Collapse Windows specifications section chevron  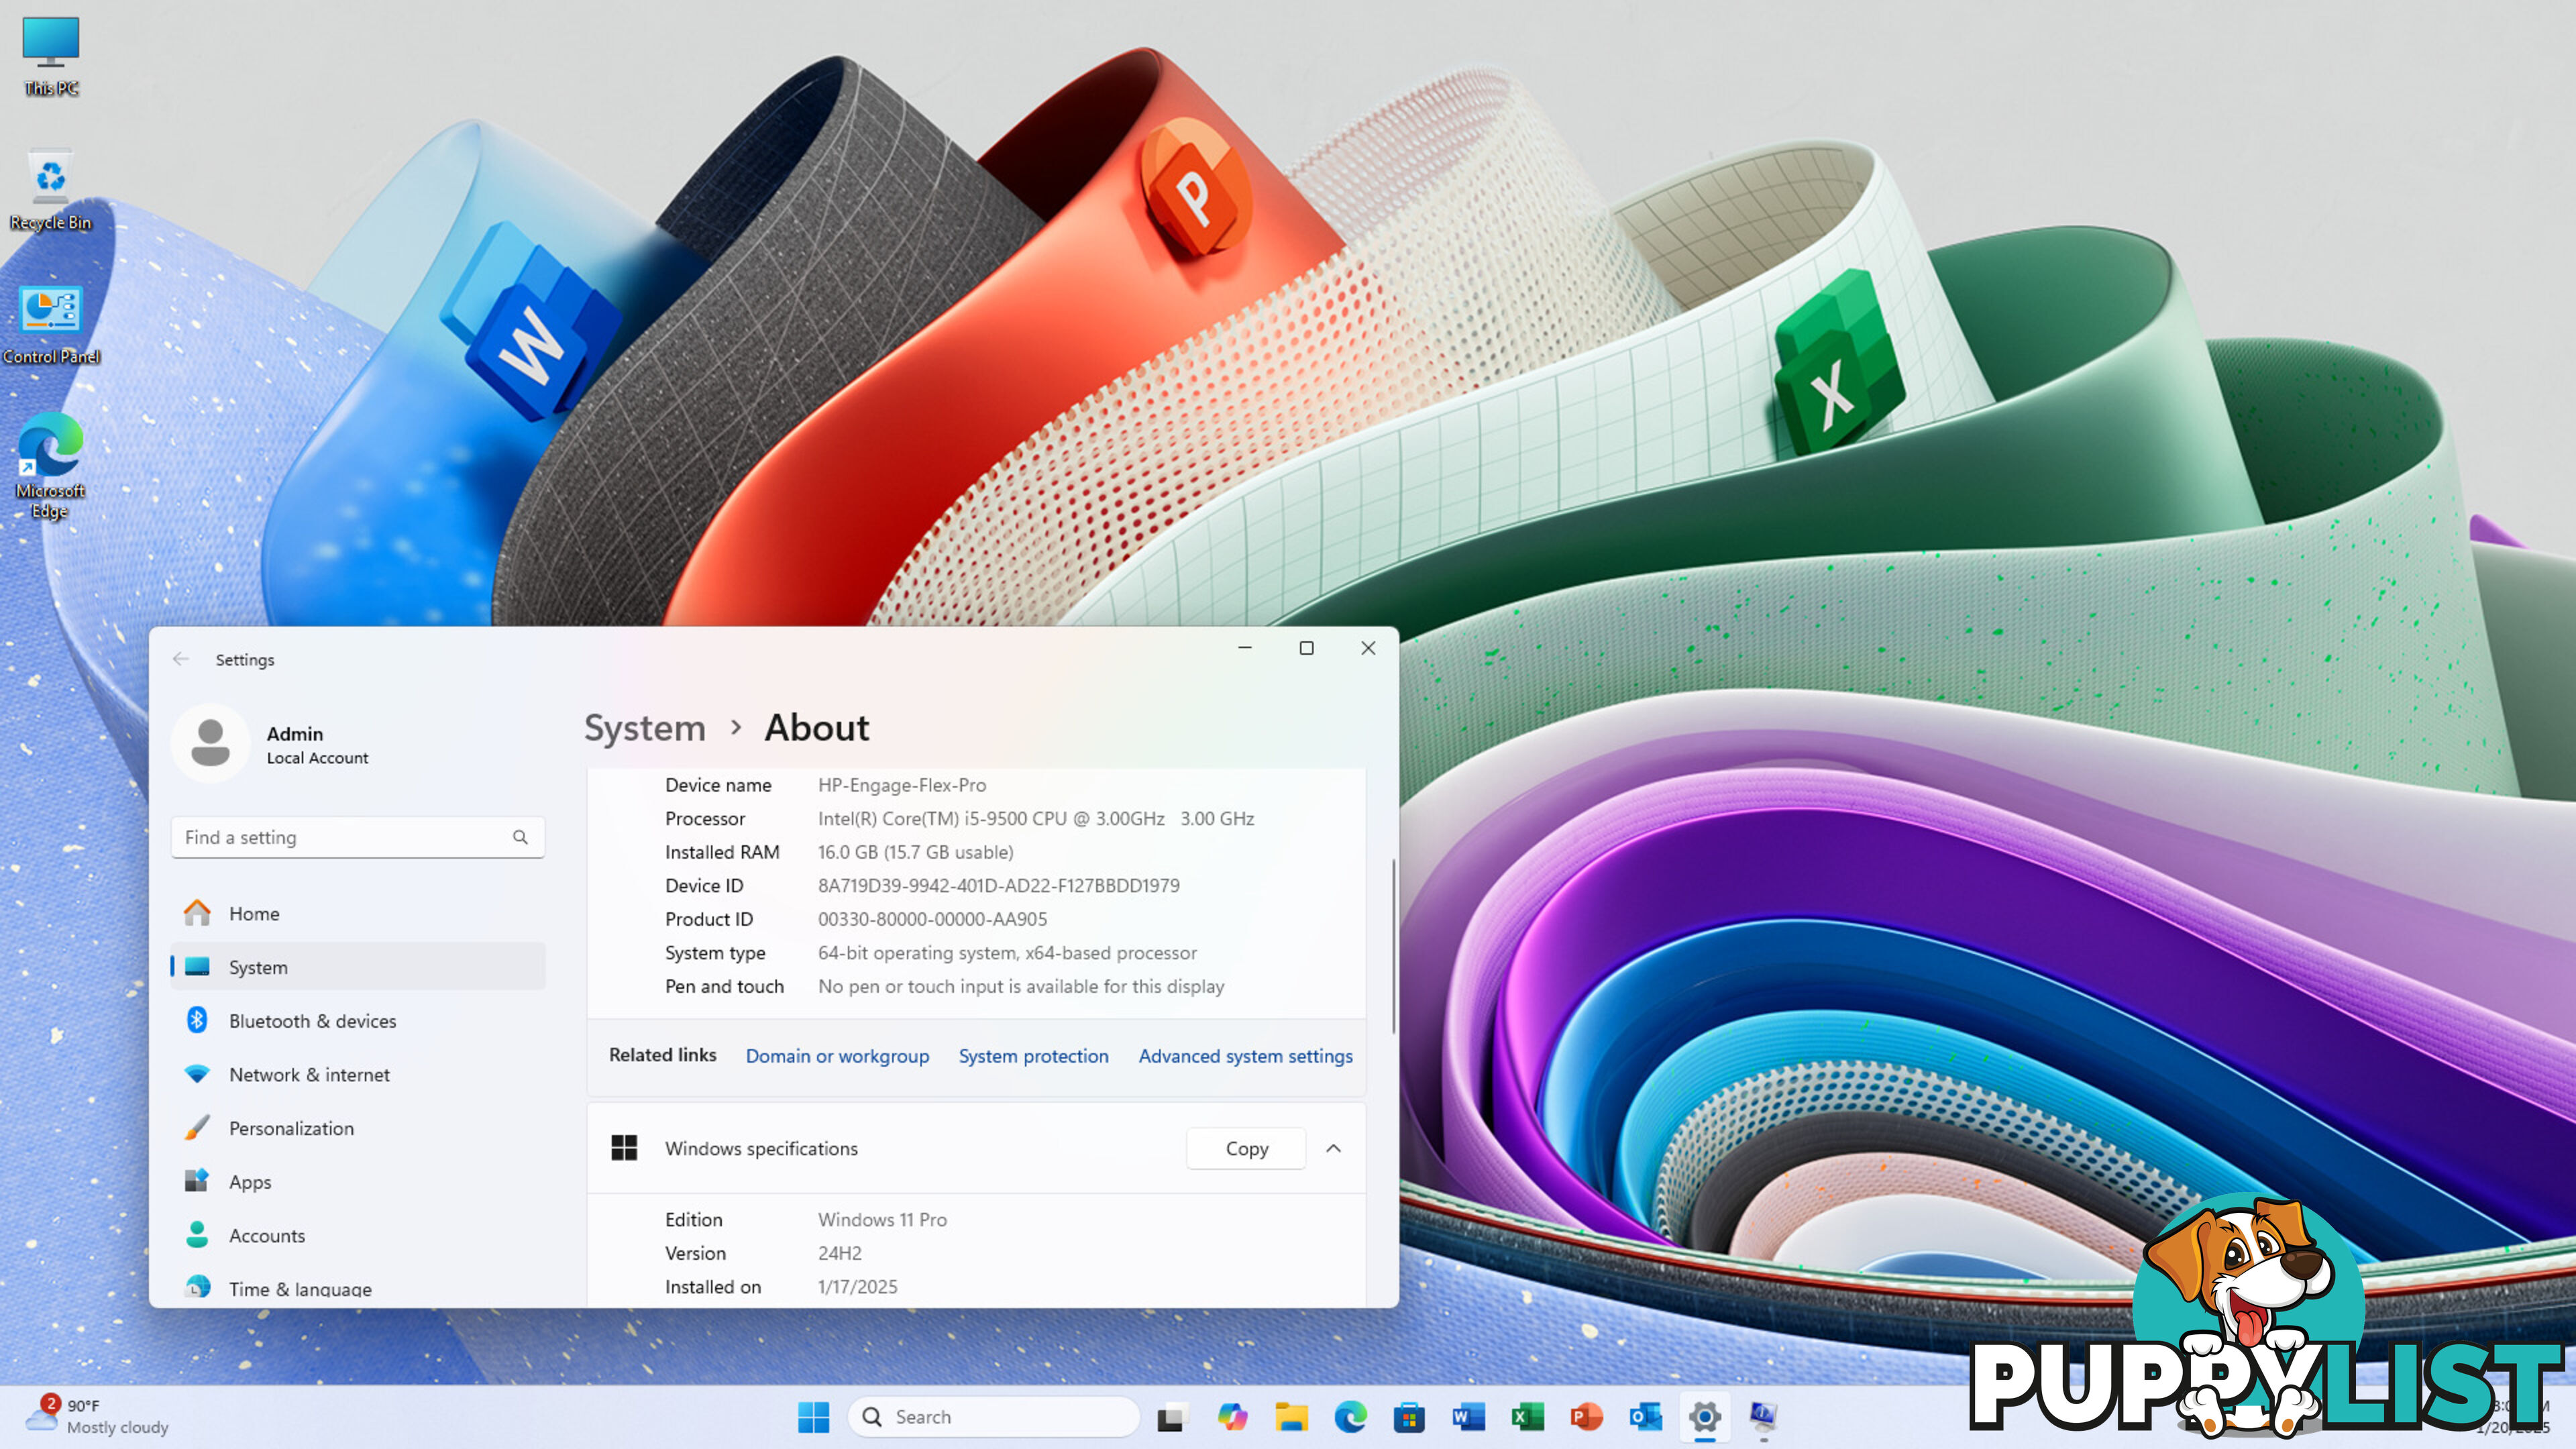click(1333, 1148)
